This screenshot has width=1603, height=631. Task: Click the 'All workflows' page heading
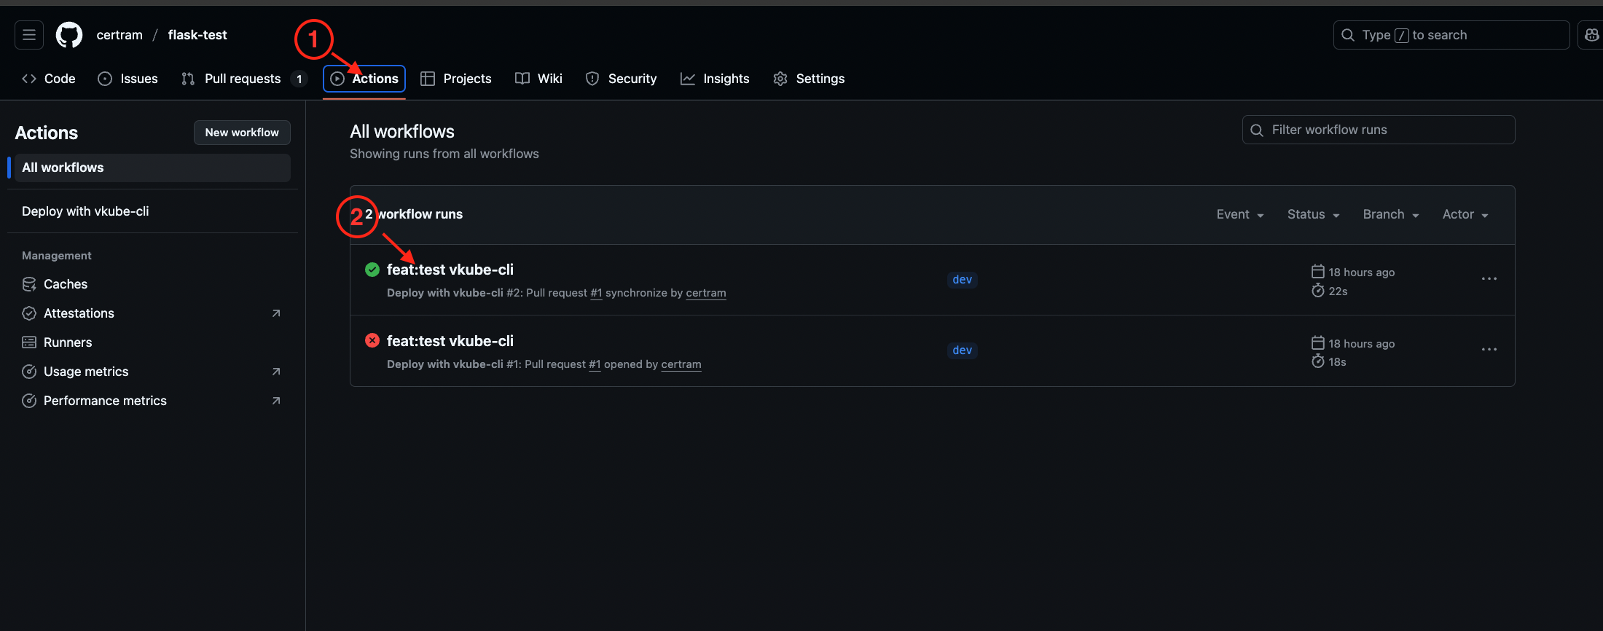coord(402,132)
